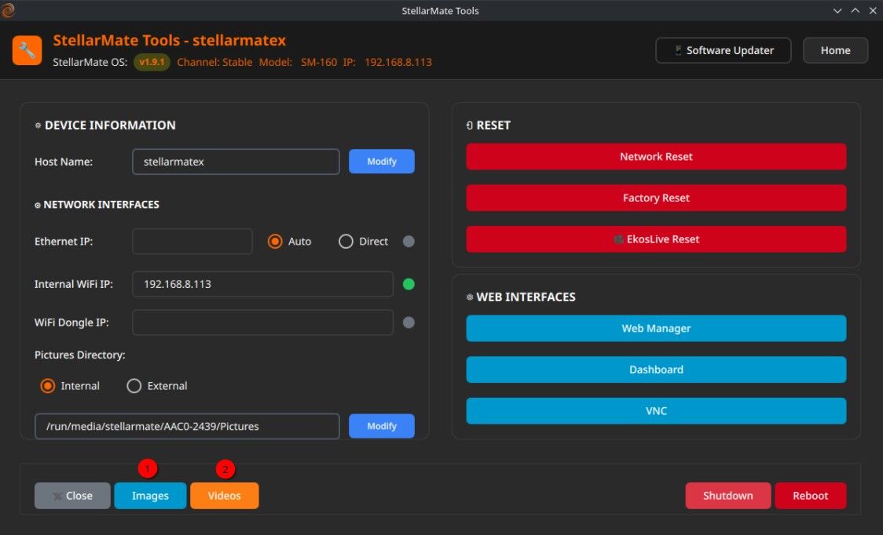The image size is (883, 535).
Task: Click the window icon in title bar
Action: point(7,10)
